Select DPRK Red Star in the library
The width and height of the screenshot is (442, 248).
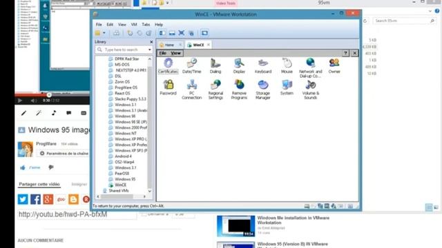(x=127, y=59)
